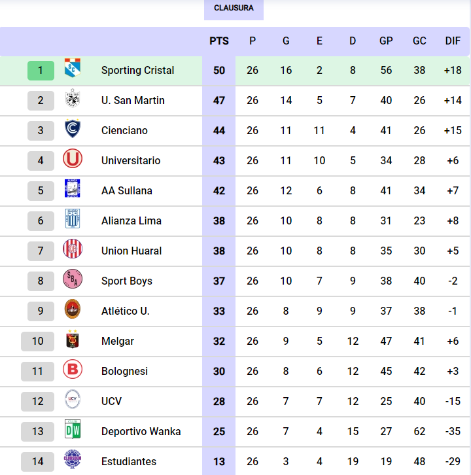The height and width of the screenshot is (475, 471).
Task: Click the Sport Boys pink badge
Action: (x=73, y=280)
